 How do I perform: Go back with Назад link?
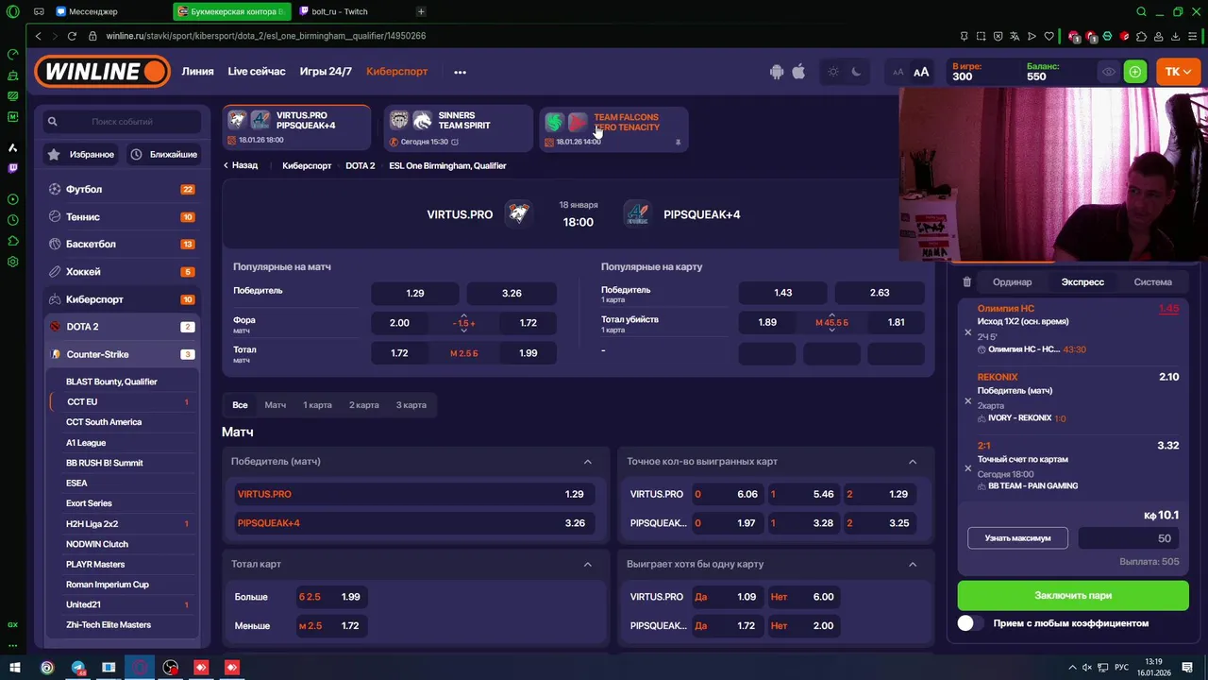tap(241, 165)
